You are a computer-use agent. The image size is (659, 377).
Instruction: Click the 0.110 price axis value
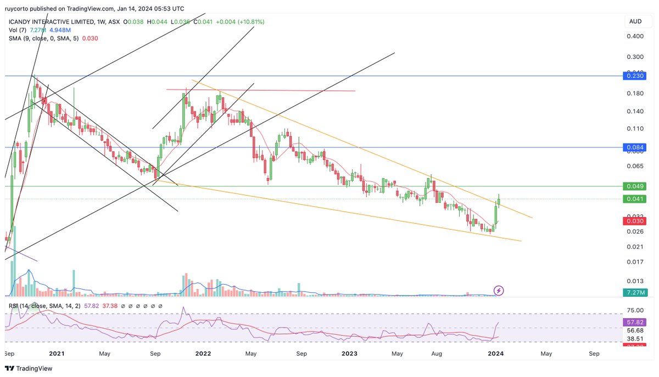click(634, 129)
